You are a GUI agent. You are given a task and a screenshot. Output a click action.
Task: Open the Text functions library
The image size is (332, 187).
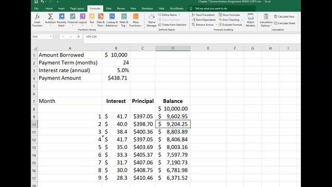tap(92, 20)
